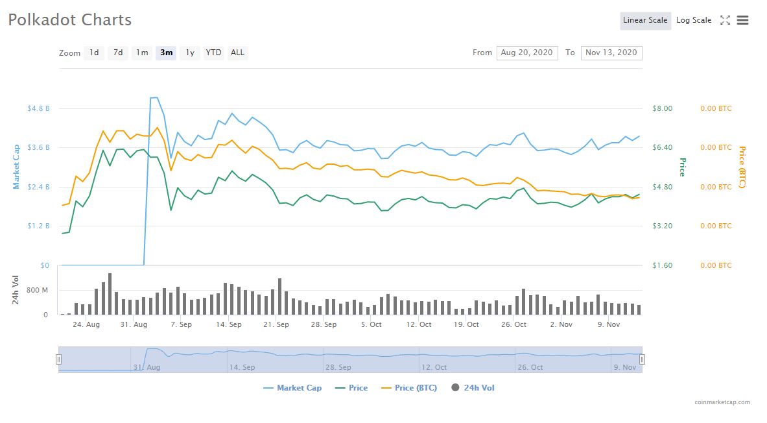This screenshot has height=423, width=767.
Task: Switch to Linear Scale
Action: 645,21
